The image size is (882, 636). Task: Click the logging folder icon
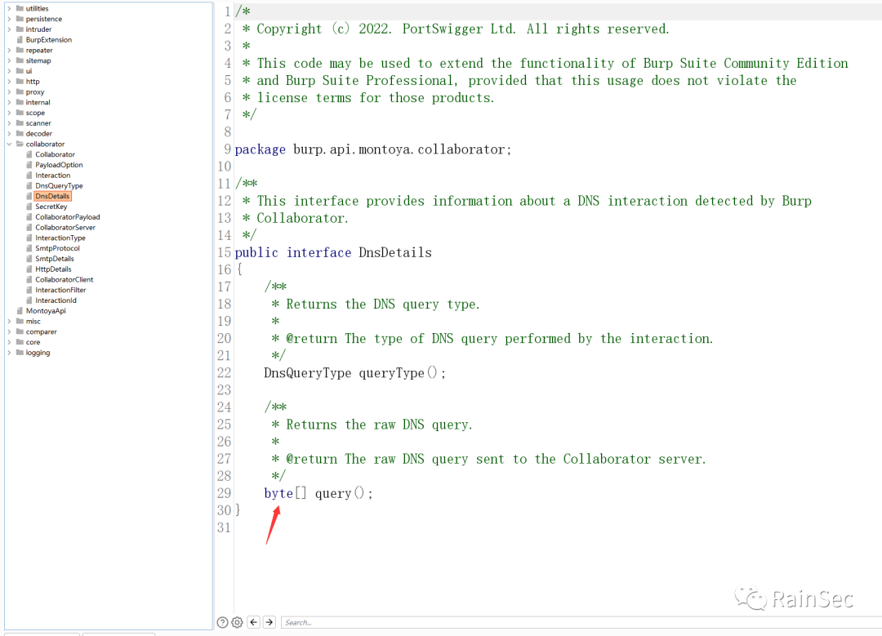point(20,353)
